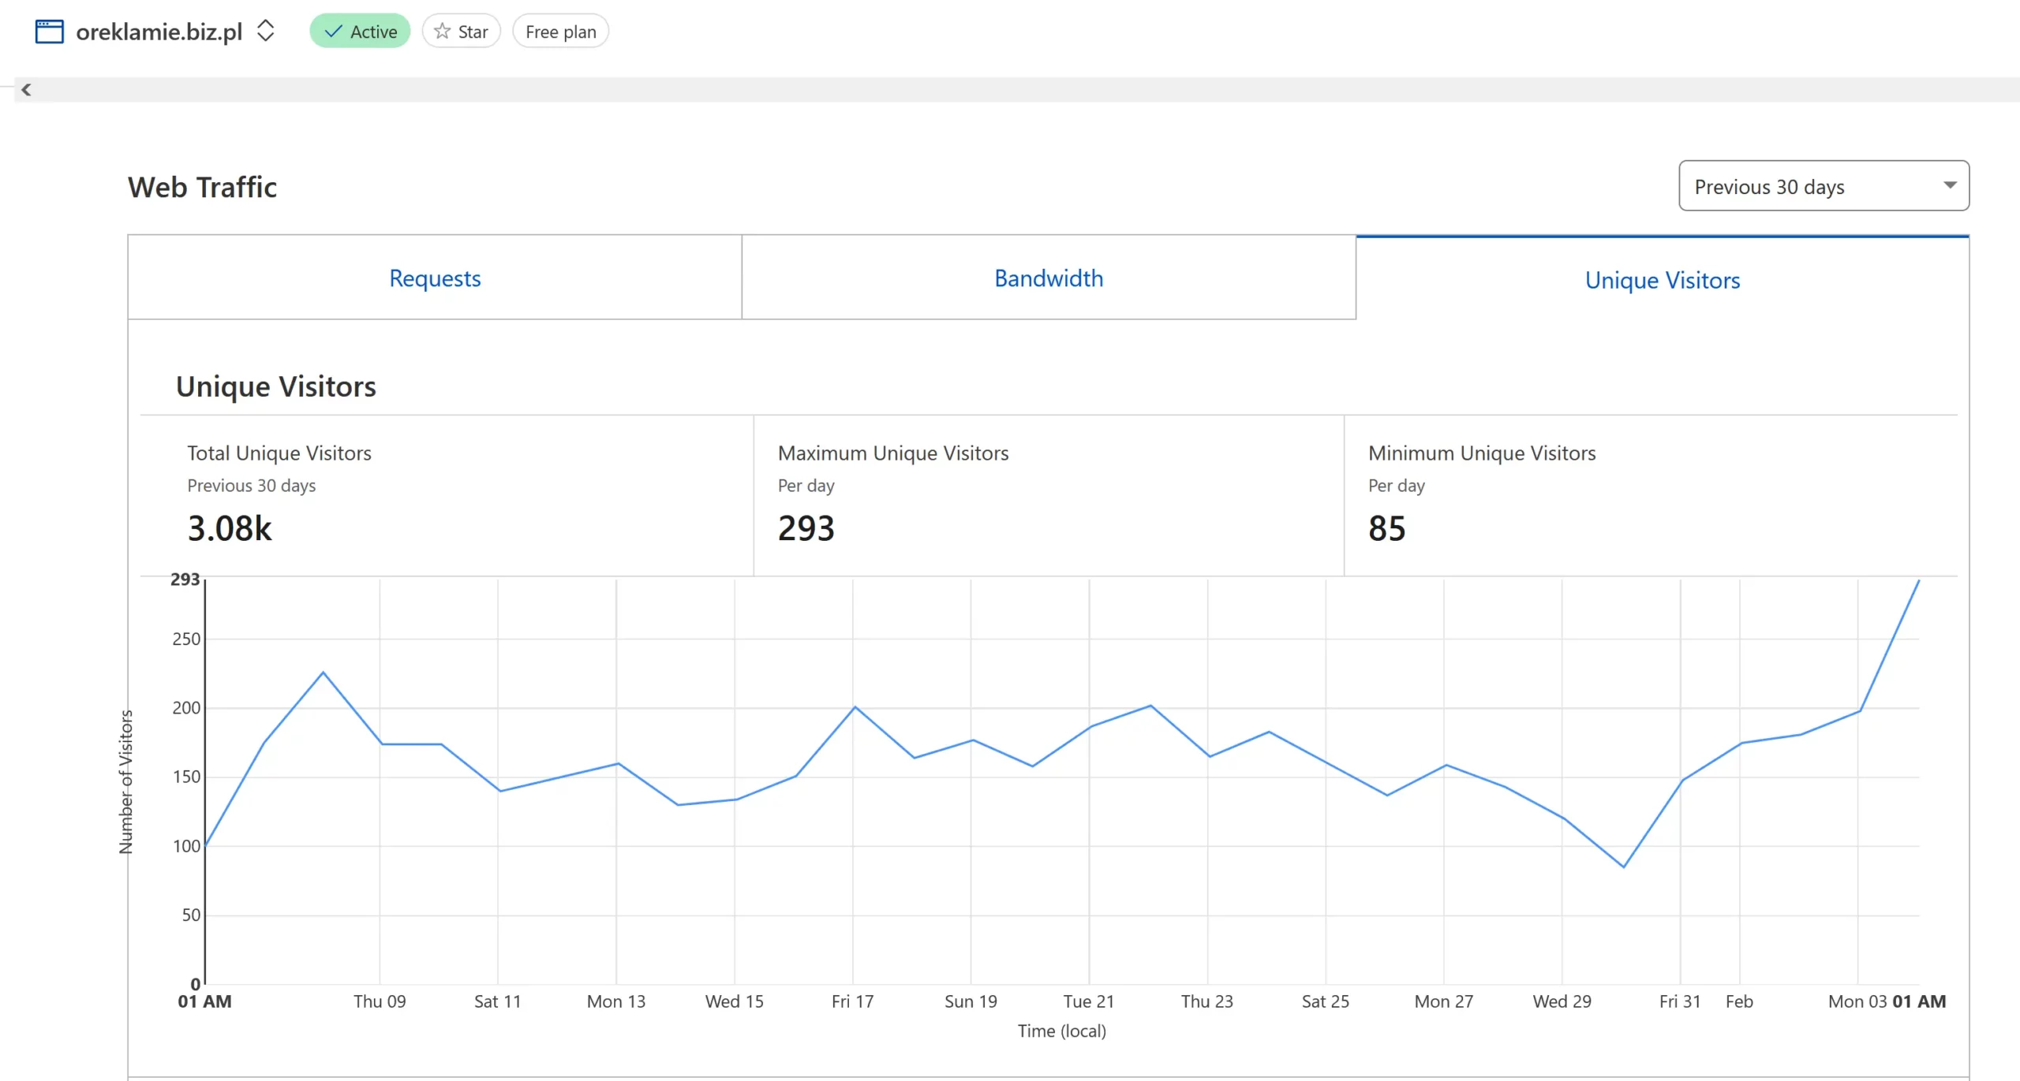Click the Free plan badge
Viewport: 2020px width, 1081px height.
[x=560, y=32]
